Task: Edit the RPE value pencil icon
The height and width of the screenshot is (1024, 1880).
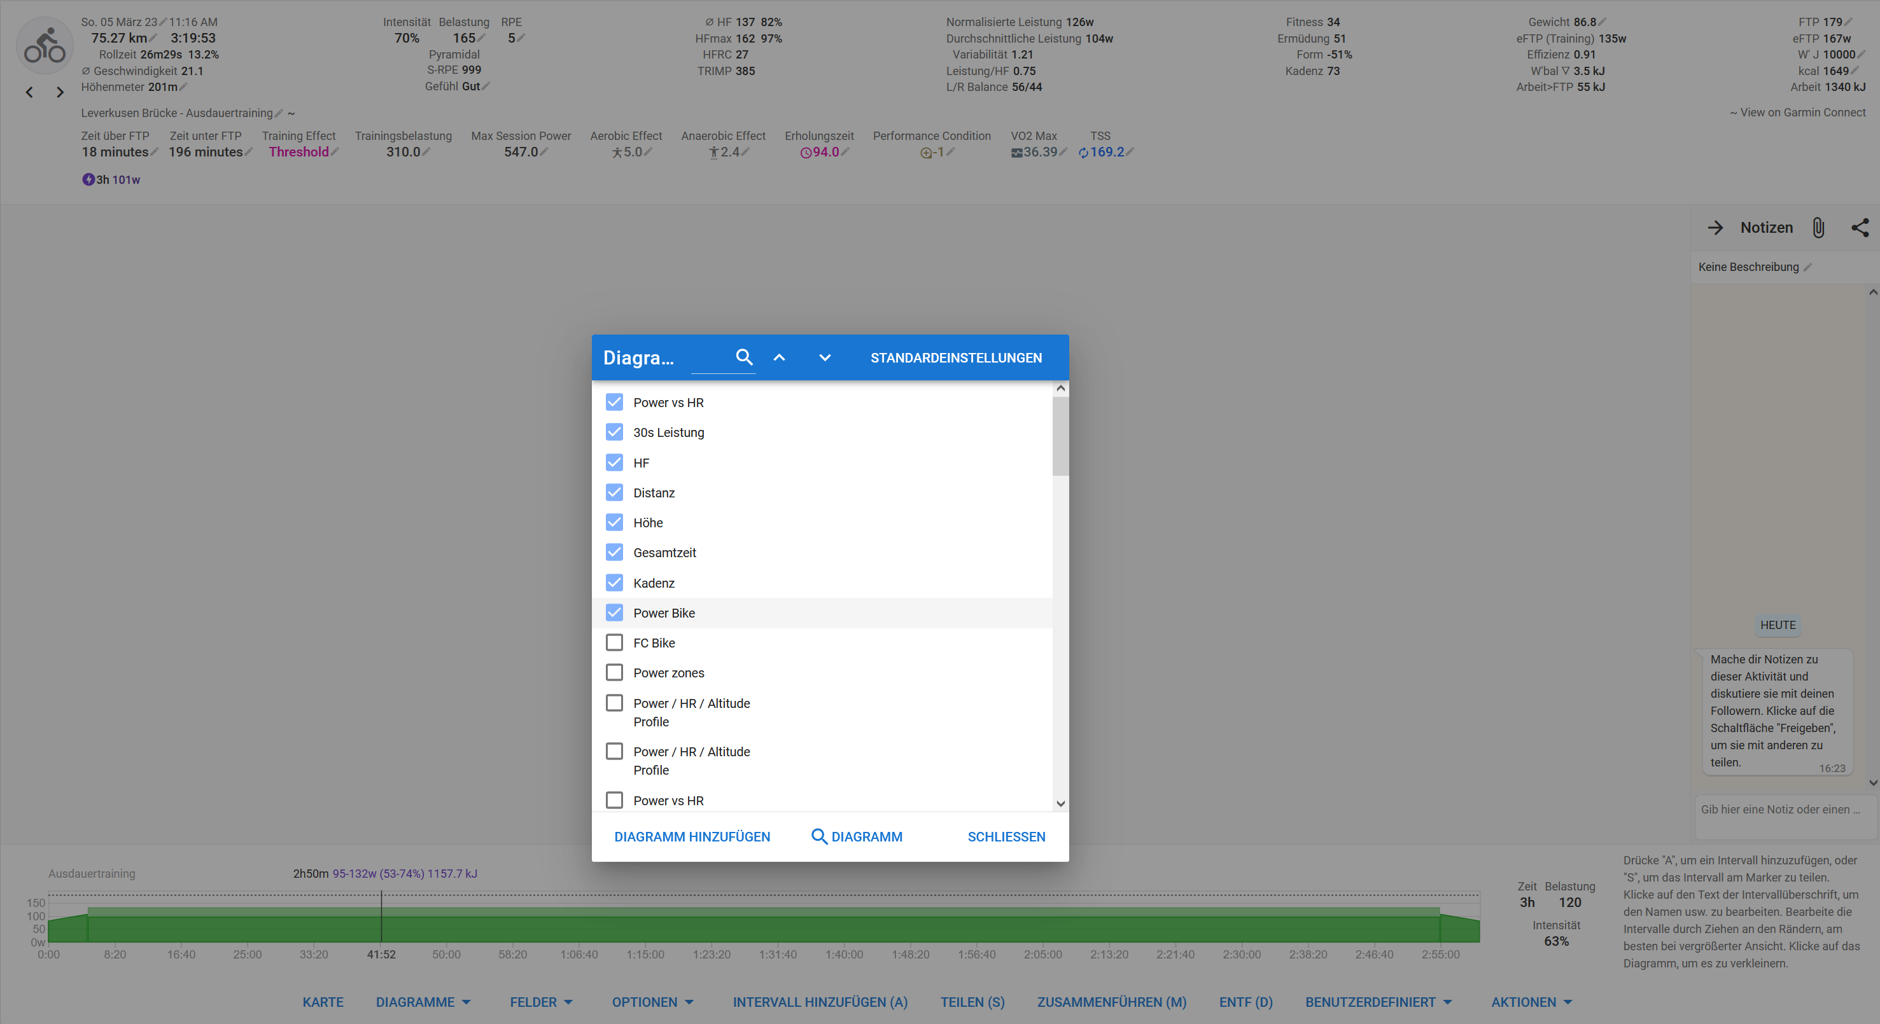Action: tap(521, 38)
